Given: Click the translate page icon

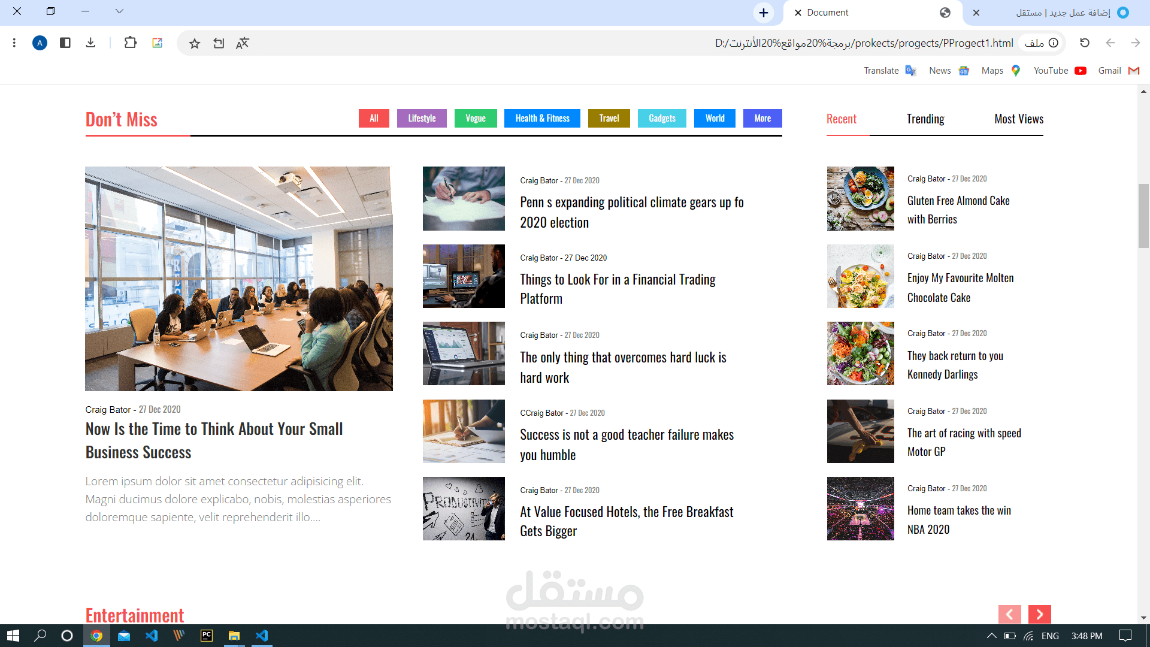Looking at the screenshot, I should pyautogui.click(x=242, y=43).
